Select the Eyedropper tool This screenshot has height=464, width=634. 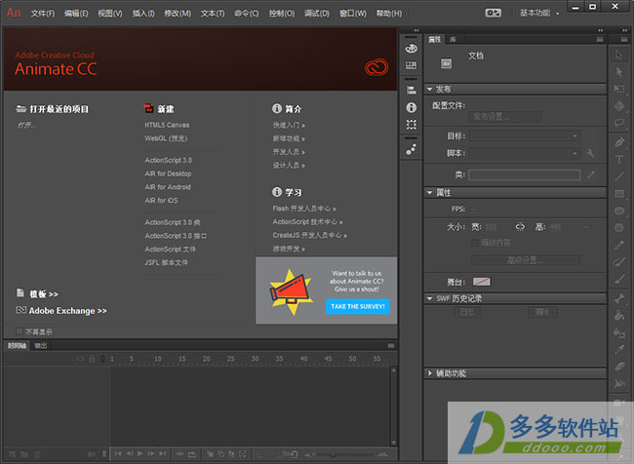(x=619, y=349)
